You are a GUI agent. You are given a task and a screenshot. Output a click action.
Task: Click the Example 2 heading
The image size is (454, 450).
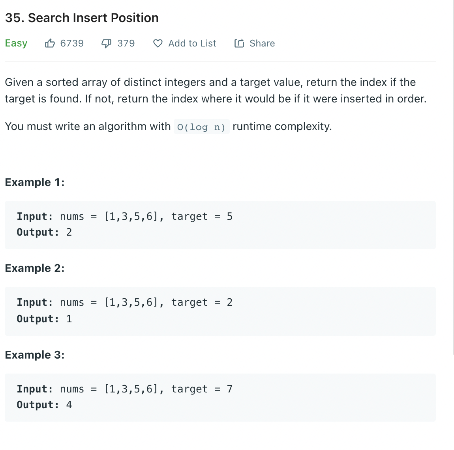pos(35,268)
